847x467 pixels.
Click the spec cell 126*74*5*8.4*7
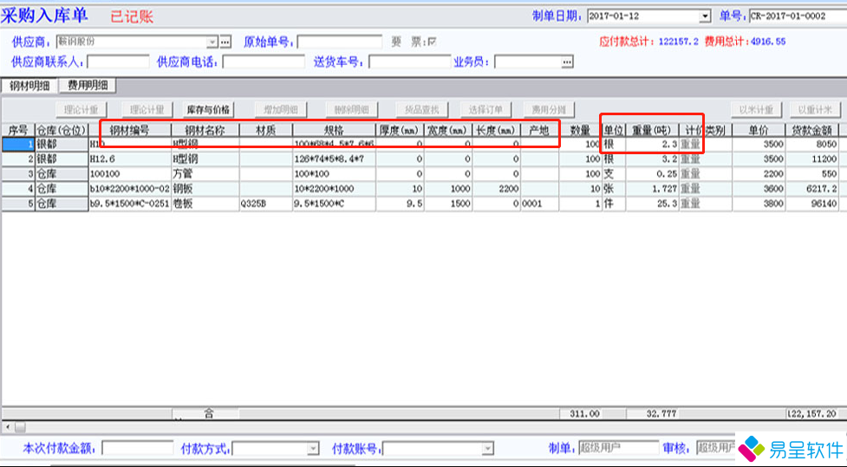point(334,159)
